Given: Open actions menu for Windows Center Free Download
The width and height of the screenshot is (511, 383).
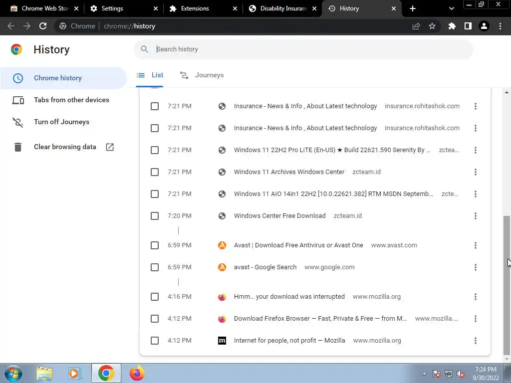Looking at the screenshot, I should (x=476, y=216).
